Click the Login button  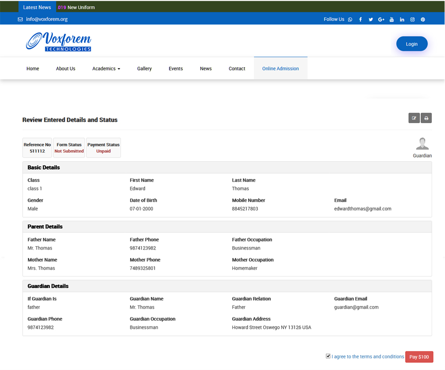(x=412, y=44)
